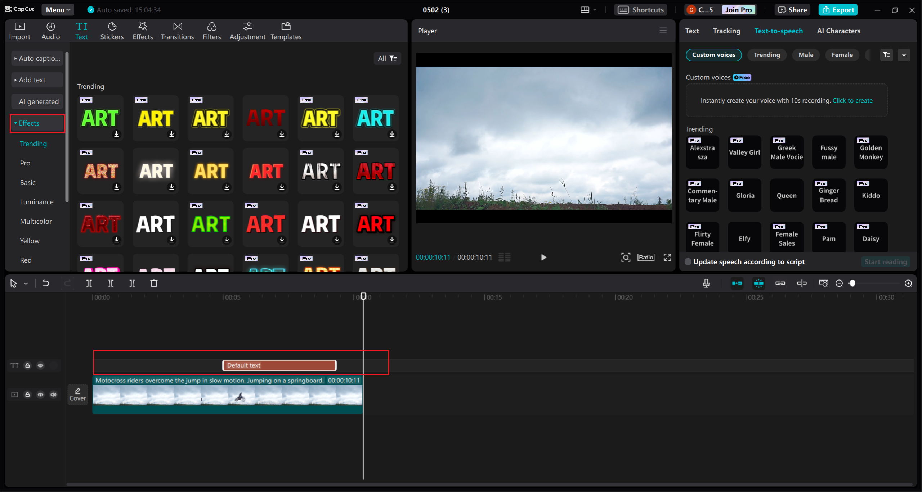
Task: Click the Export button
Action: point(838,10)
